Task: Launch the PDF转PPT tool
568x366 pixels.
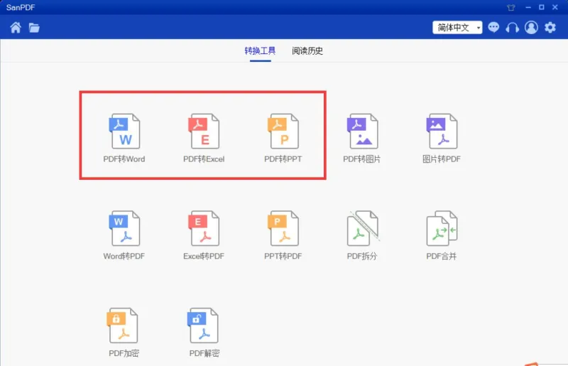Action: tap(283, 131)
